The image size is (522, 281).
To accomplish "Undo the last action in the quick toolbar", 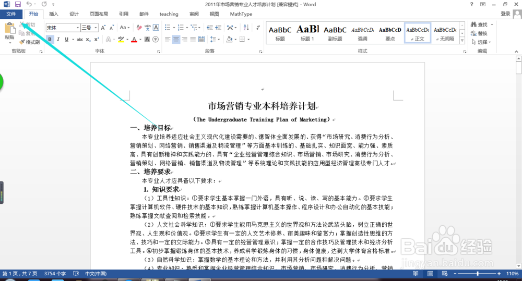I will [29, 4].
